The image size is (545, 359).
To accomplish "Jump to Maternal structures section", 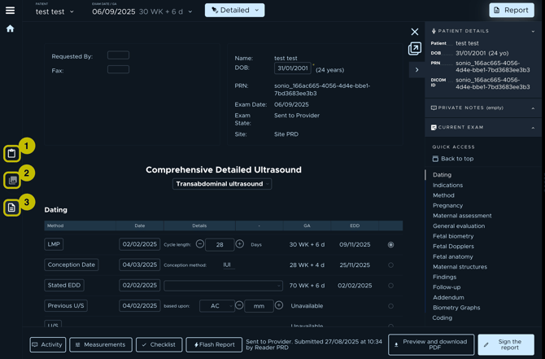I will [x=460, y=267].
